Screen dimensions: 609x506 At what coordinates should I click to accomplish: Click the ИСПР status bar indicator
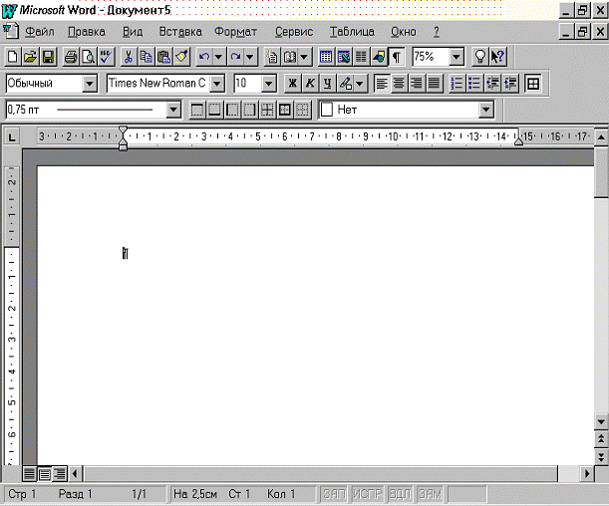tap(368, 494)
